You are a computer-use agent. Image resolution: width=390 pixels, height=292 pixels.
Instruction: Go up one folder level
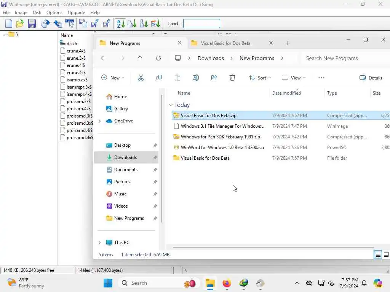pyautogui.click(x=140, y=58)
